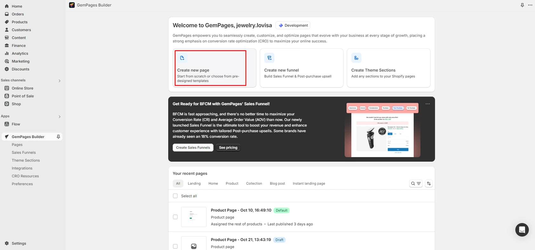Click the Create Sales Funnels button
The width and height of the screenshot is (535, 250).
point(193,148)
